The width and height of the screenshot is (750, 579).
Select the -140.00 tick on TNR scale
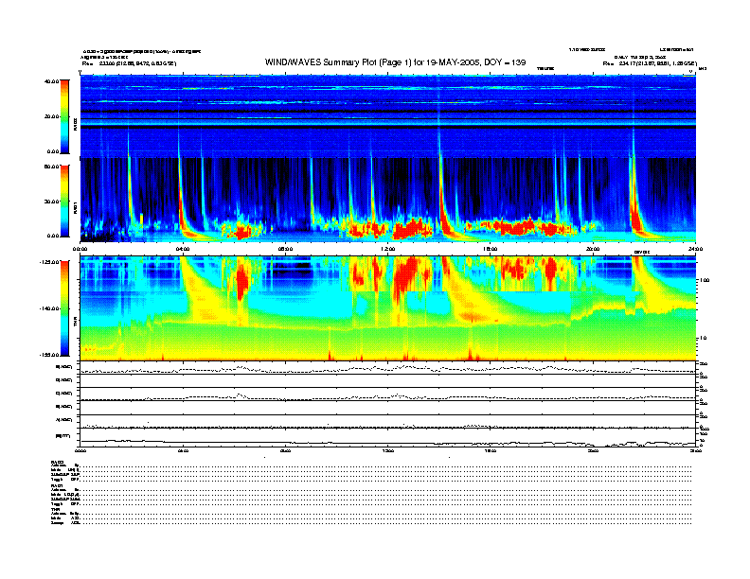(x=49, y=308)
